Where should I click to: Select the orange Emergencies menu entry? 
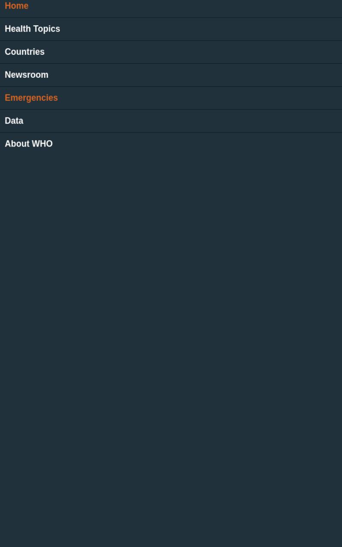171,98
